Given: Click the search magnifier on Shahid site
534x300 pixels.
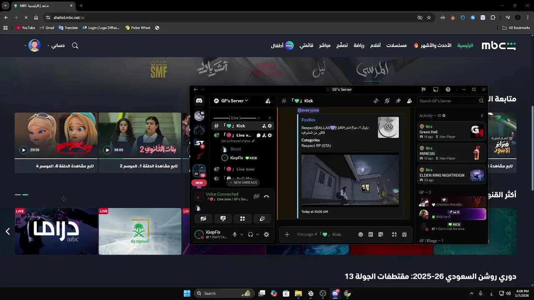Looking at the screenshot, I should point(75,45).
